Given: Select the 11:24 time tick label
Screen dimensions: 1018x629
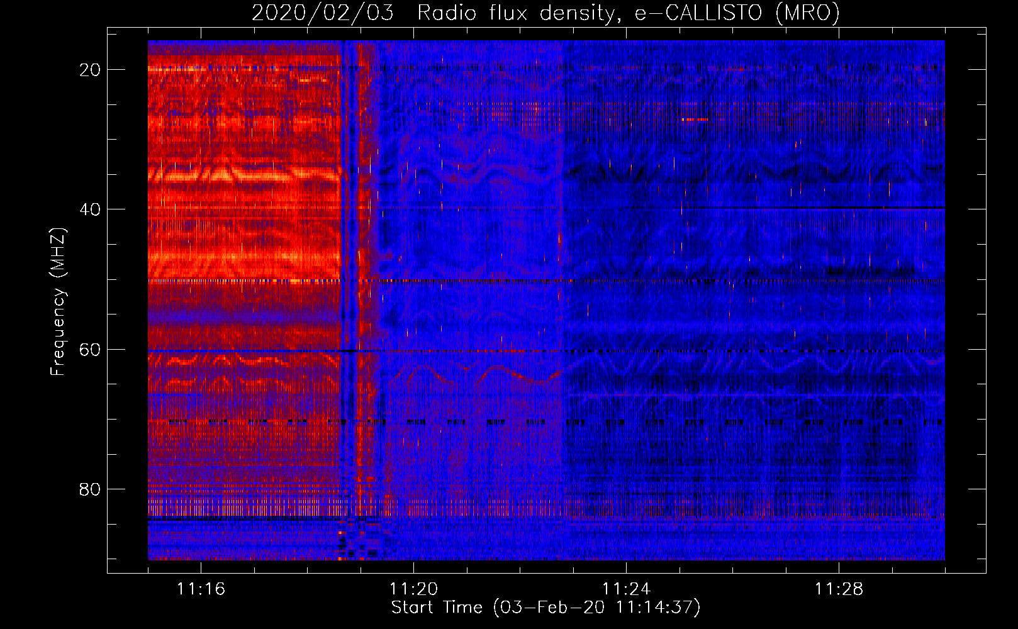Looking at the screenshot, I should tap(626, 589).
